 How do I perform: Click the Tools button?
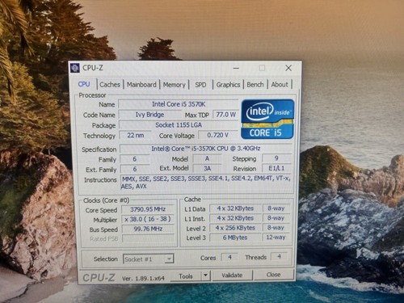(186, 276)
